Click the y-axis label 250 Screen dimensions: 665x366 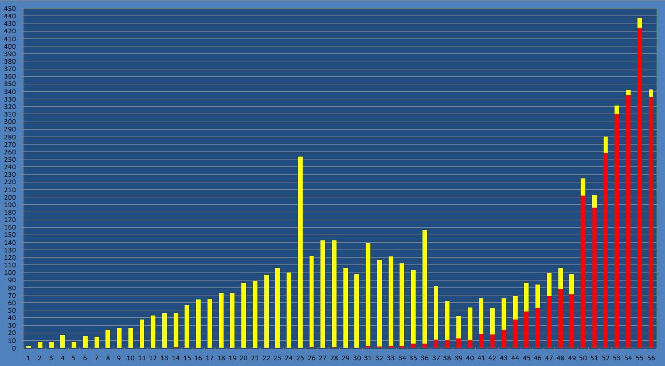point(11,159)
